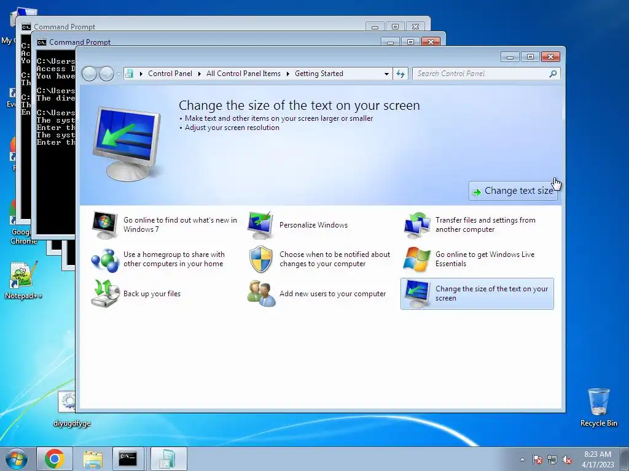This screenshot has width=629, height=471.
Task: Click the address bar location icon
Action: [x=129, y=74]
